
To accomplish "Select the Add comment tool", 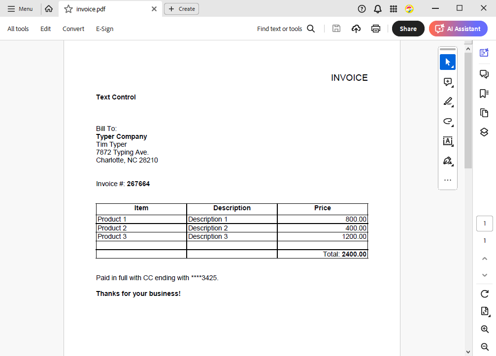I will 448,82.
